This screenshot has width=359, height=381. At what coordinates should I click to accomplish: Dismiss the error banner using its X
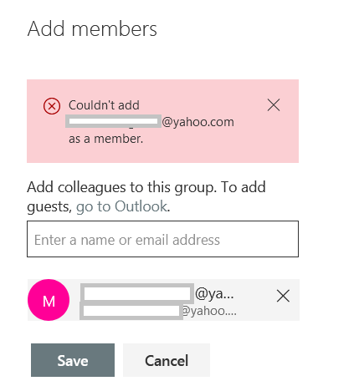tap(274, 105)
